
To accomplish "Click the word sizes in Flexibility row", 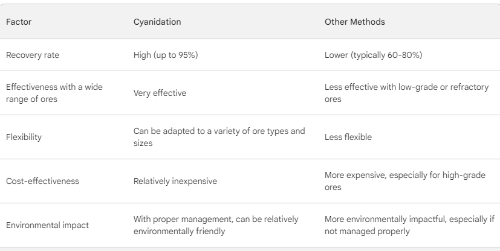I will (143, 143).
